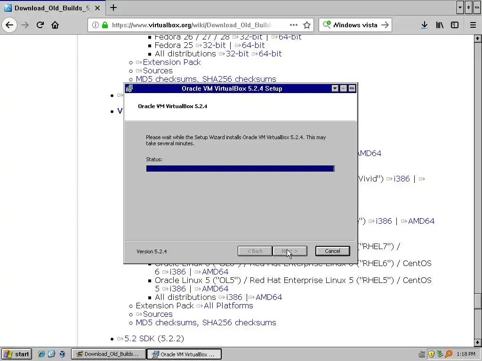Reload the current page
This screenshot has height=361, width=482.
pos(40,25)
